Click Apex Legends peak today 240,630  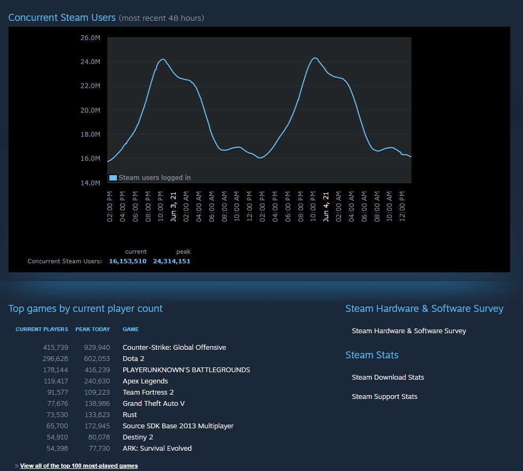click(x=97, y=381)
